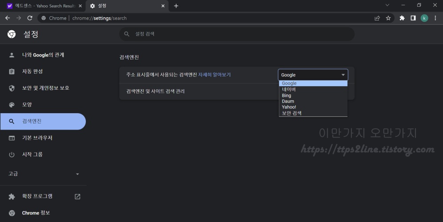Screen dimensions: 443x222
Task: Open 나와 Google의 관계 section
Action: click(43, 55)
